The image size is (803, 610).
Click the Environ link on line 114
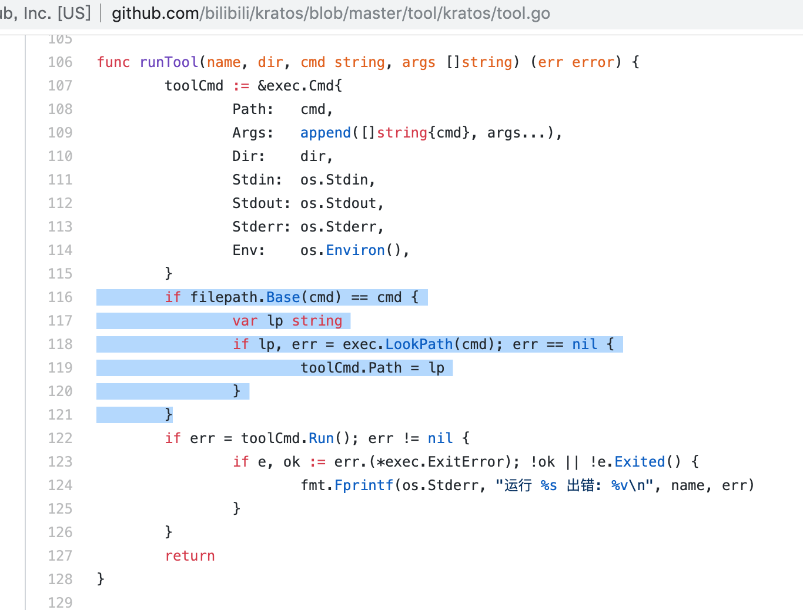(355, 250)
